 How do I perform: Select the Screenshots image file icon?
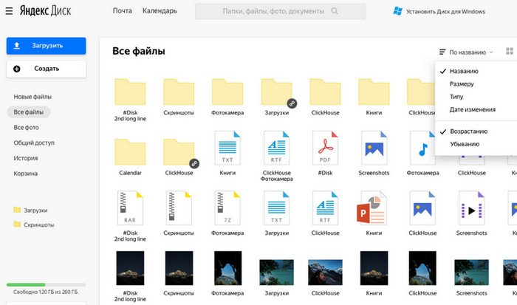click(x=374, y=148)
